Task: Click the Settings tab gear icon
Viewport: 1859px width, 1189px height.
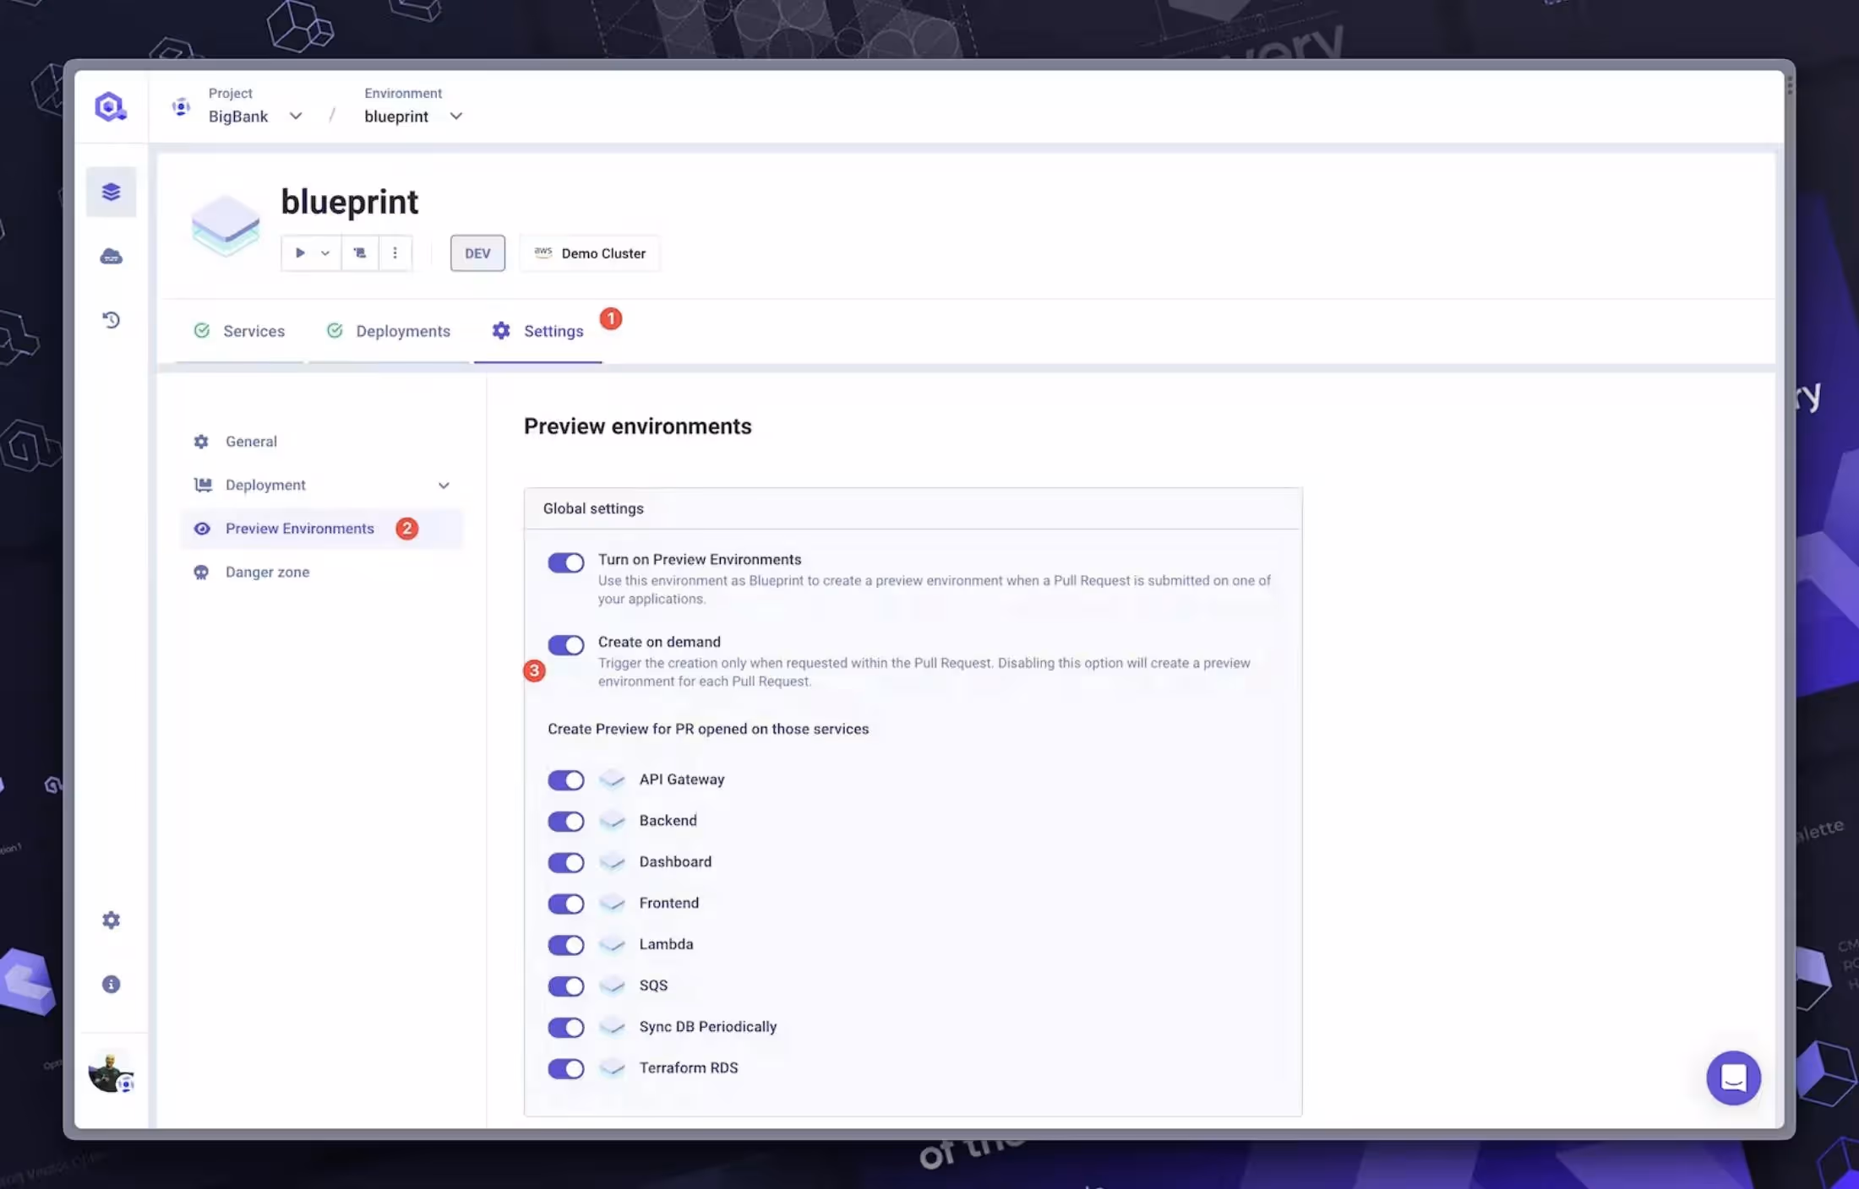Action: [x=501, y=330]
